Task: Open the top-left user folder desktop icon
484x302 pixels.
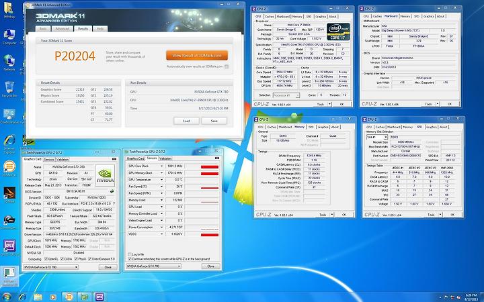Action: click(x=9, y=10)
